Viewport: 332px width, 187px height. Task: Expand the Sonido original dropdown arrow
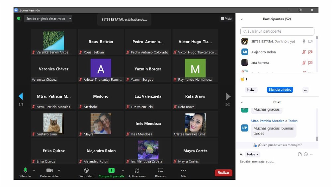70,19
